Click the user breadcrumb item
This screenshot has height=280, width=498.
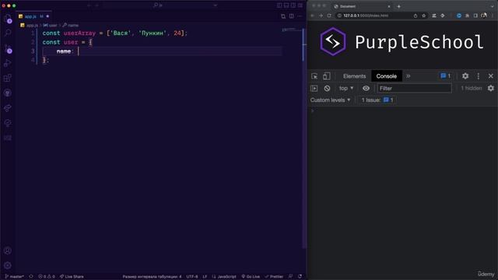tap(50, 25)
